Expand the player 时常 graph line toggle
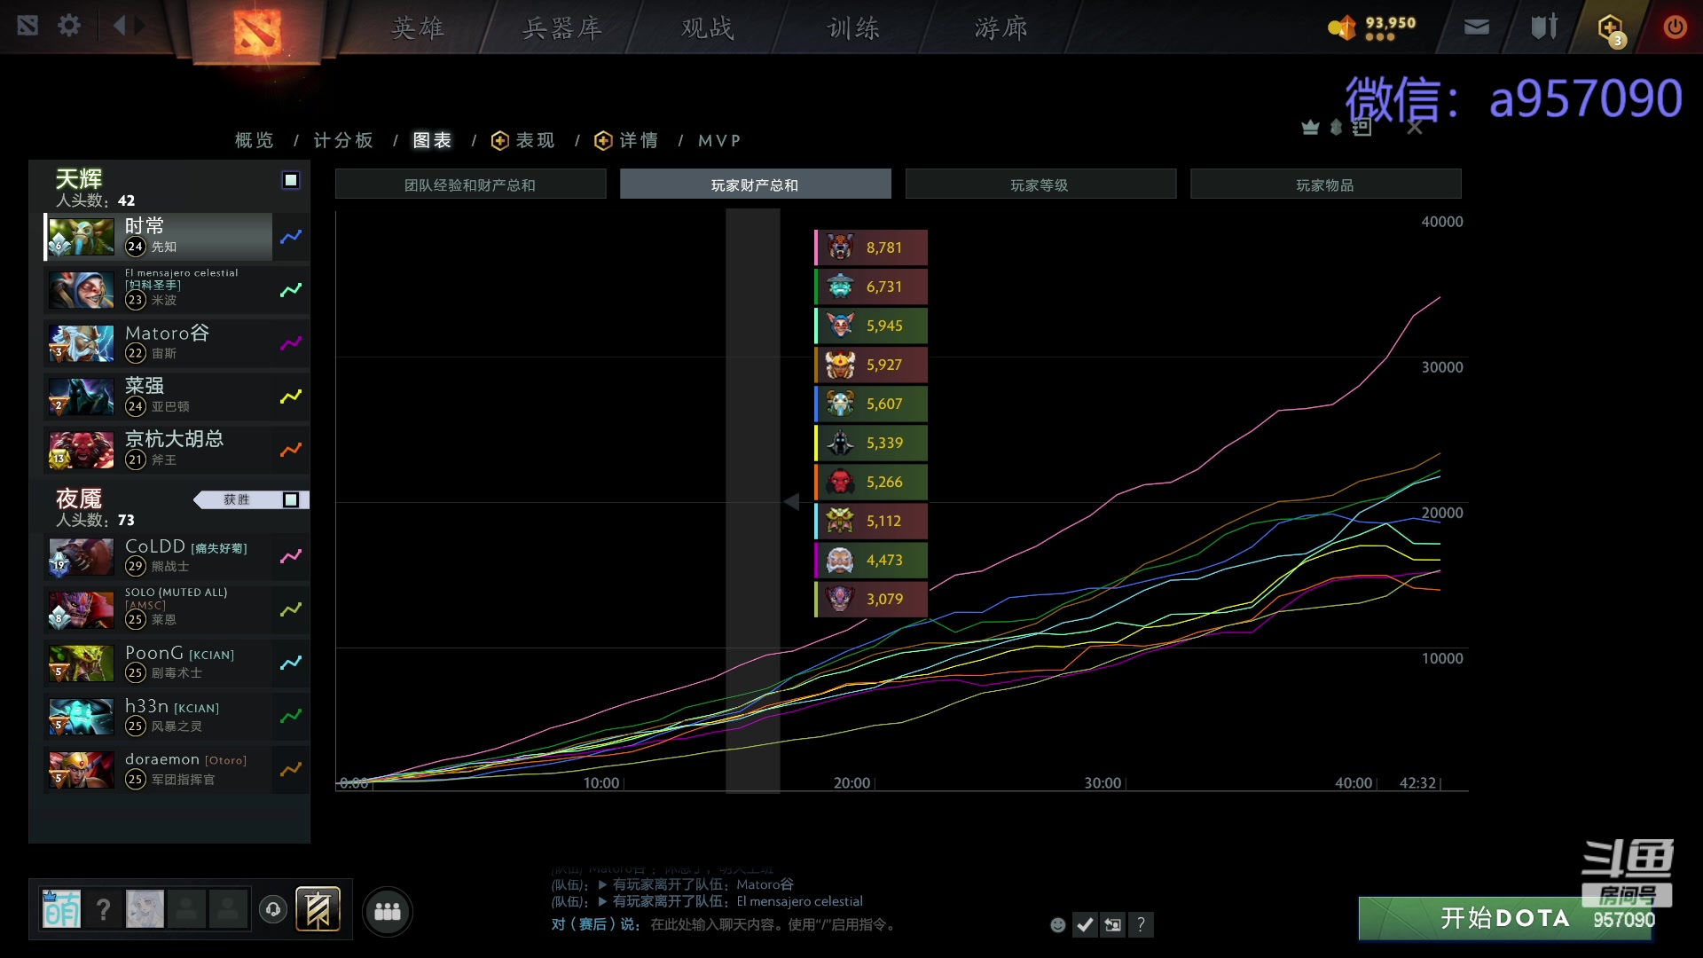The height and width of the screenshot is (958, 1703). click(x=290, y=238)
